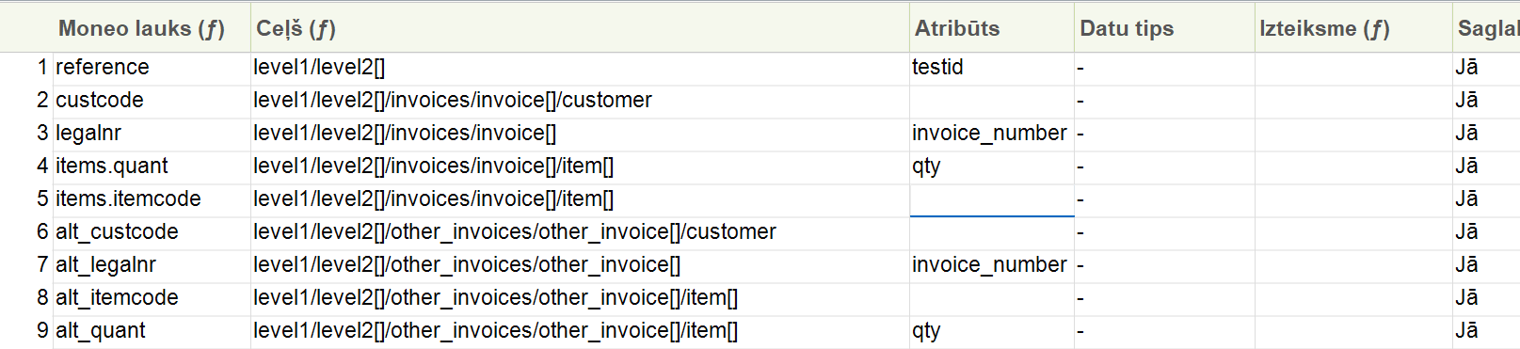The height and width of the screenshot is (349, 1520).
Task: Select the Atribūts column header
Action: point(991,28)
